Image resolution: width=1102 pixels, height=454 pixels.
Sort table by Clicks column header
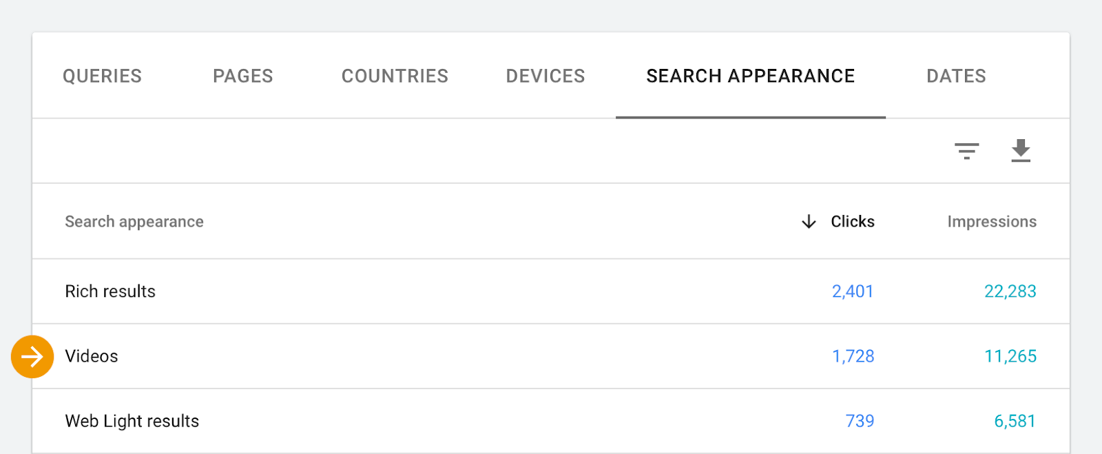853,222
